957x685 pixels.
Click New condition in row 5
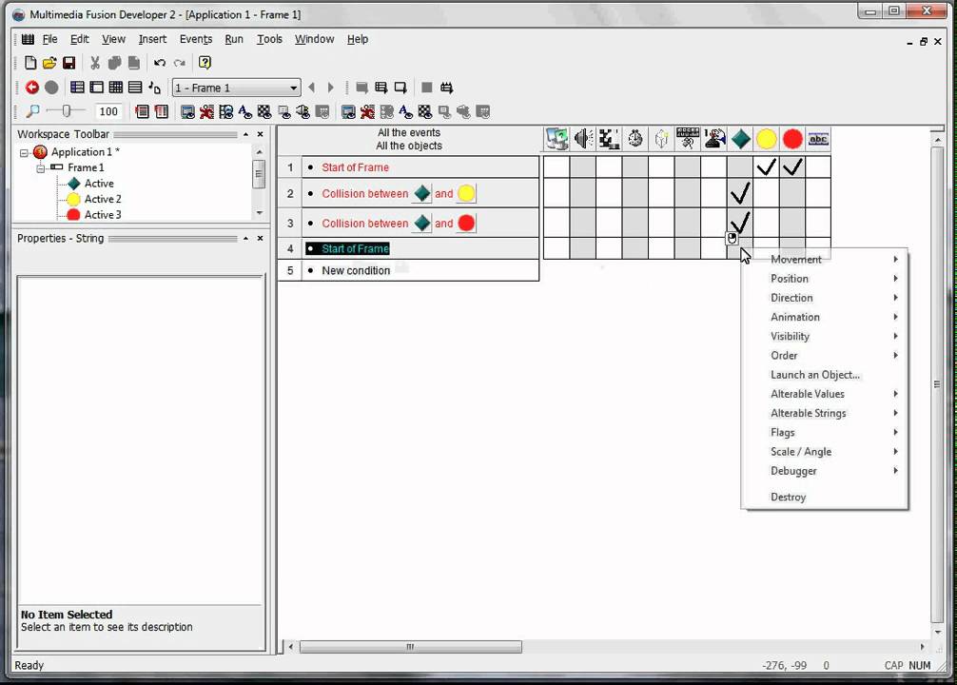pos(356,270)
